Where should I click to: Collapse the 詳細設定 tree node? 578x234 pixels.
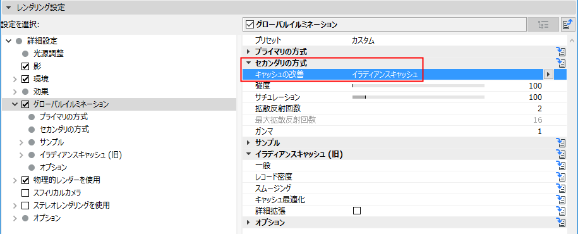[x=8, y=41]
